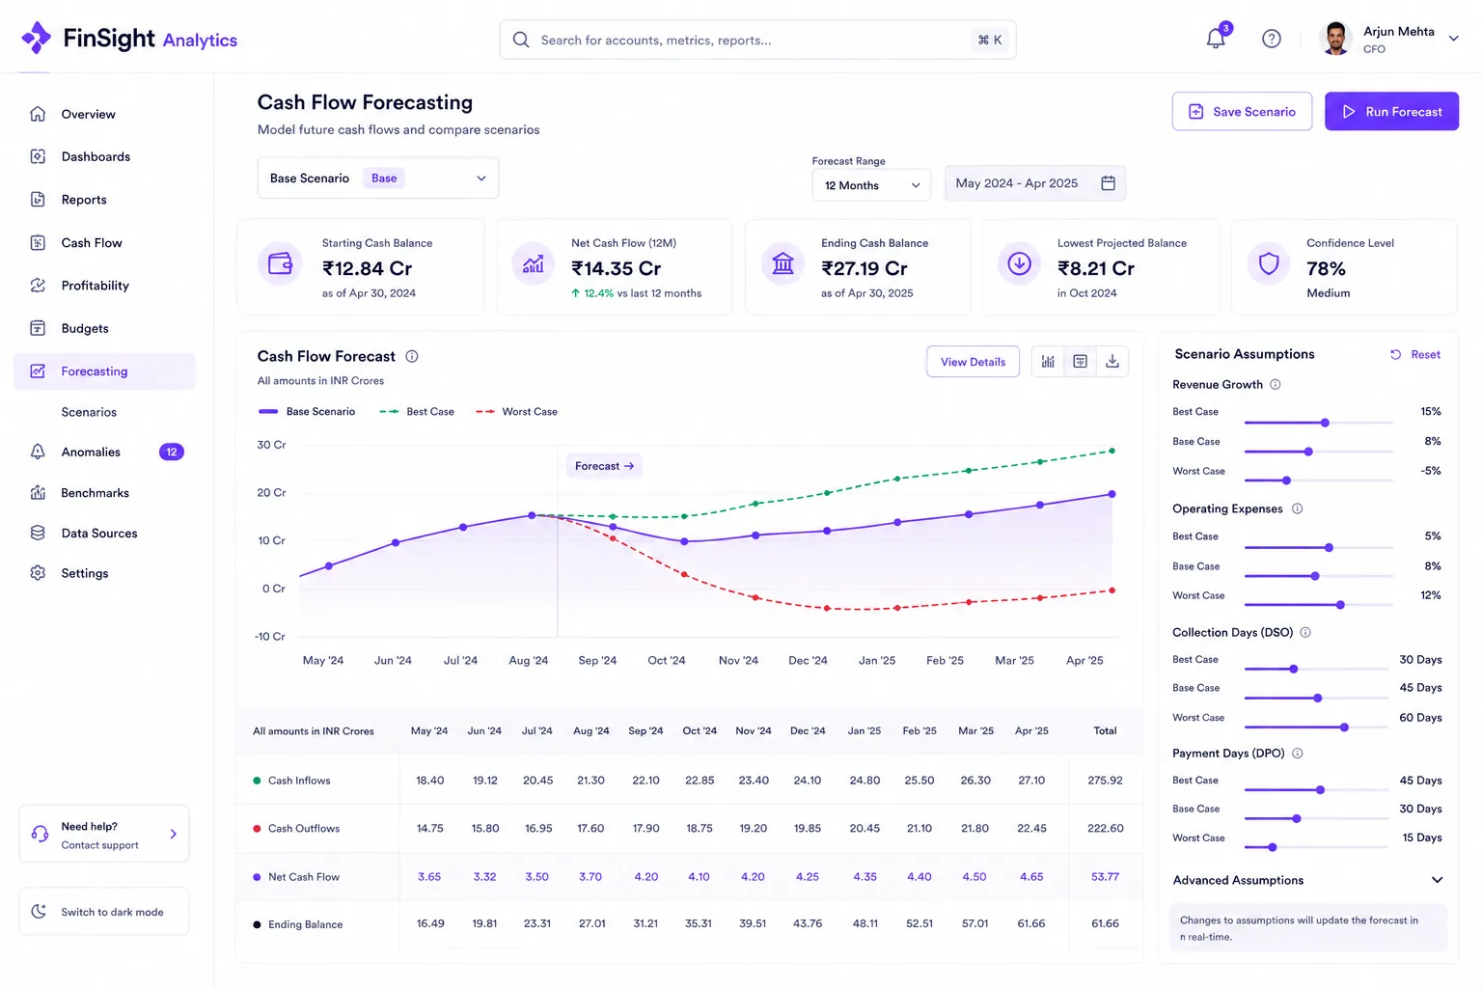Open the Base Scenario dropdown
This screenshot has width=1482, height=988.
point(378,178)
